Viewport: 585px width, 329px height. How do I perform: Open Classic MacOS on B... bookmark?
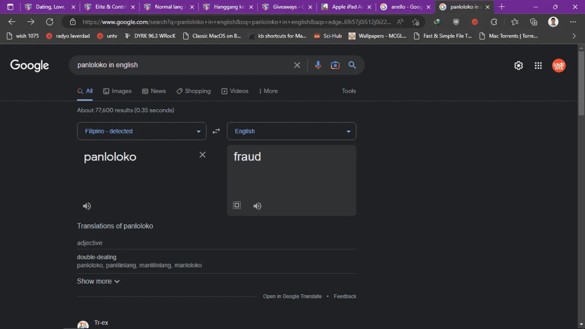212,36
